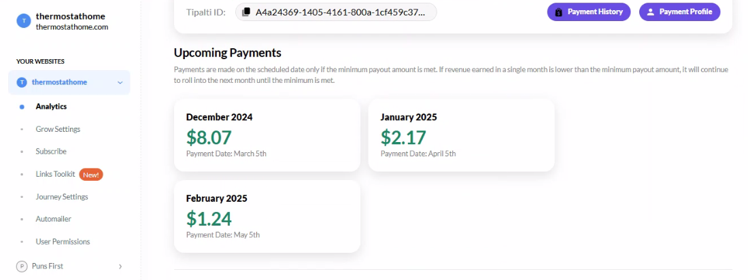Viewport: 748px width, 280px height.
Task: Click the shopping bag icon in Payment History
Action: pyautogui.click(x=558, y=12)
